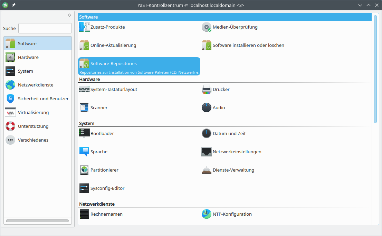Click the vertical scrollbar of module list
382x236 pixels.
pyautogui.click(x=375, y=69)
